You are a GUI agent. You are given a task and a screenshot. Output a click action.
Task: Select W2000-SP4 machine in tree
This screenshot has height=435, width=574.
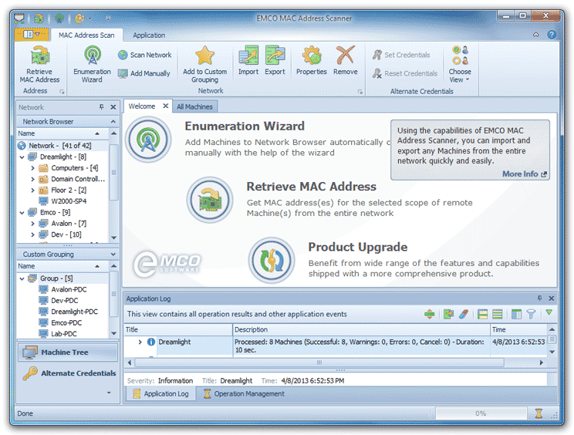[69, 201]
